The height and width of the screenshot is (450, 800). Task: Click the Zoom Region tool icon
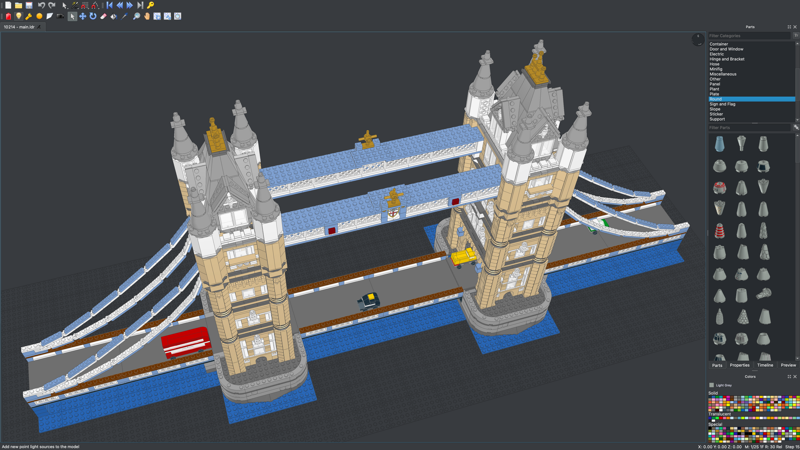click(177, 16)
